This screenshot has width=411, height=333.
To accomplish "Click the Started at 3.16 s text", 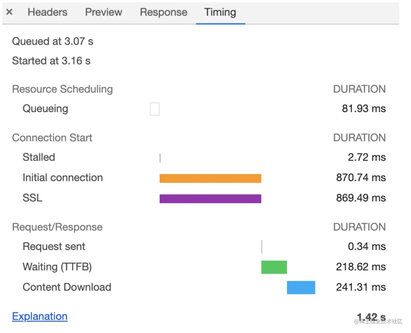I will [x=51, y=61].
